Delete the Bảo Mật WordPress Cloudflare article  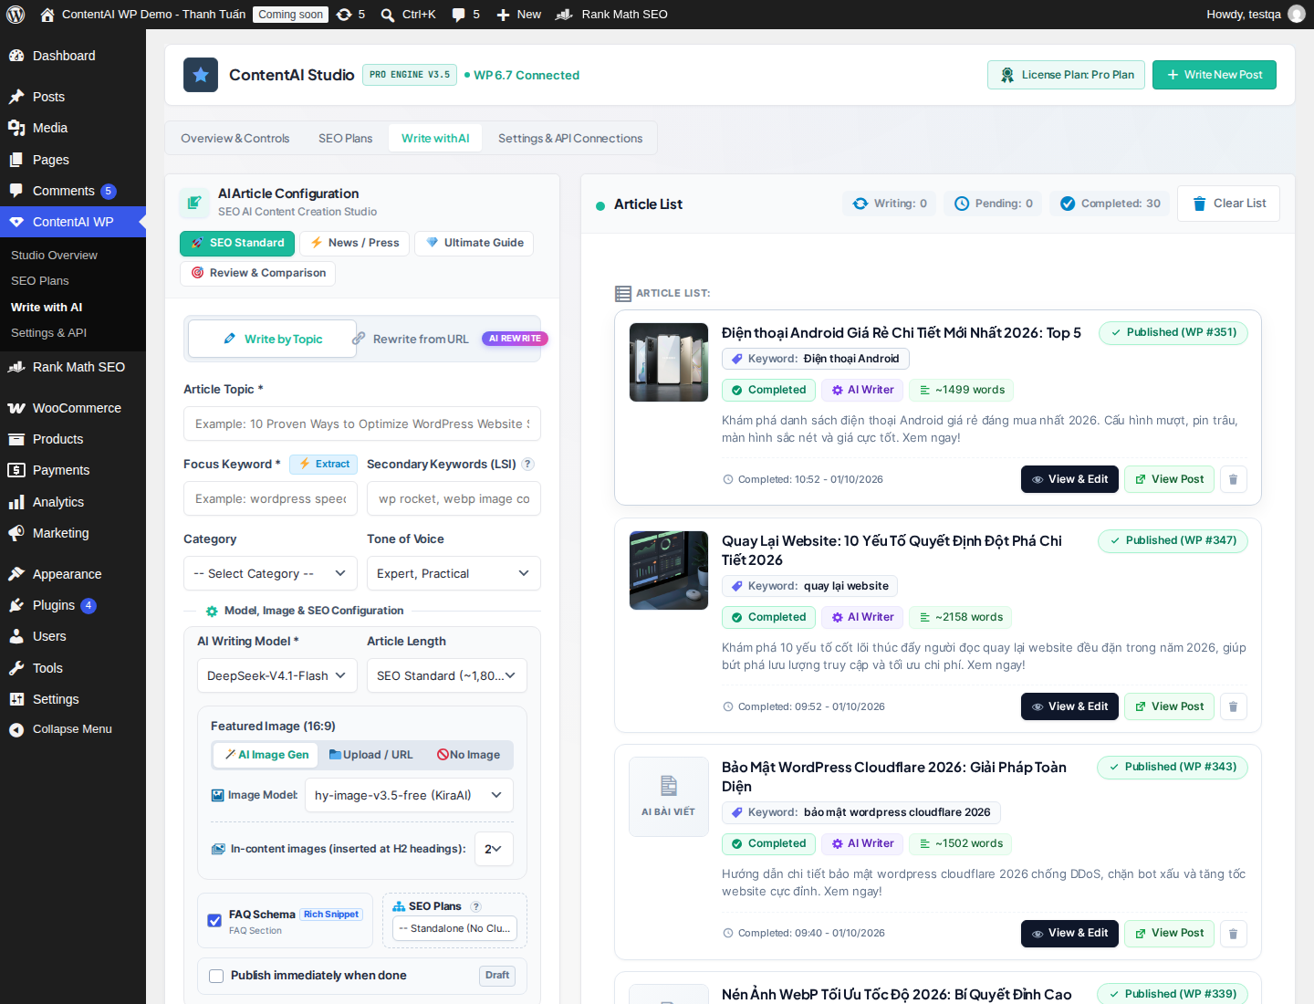[x=1233, y=933]
